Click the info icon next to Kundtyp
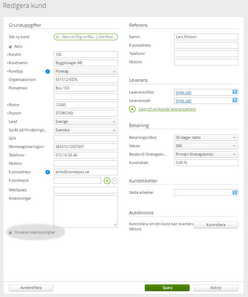This screenshot has height=297, width=248. [48, 71]
